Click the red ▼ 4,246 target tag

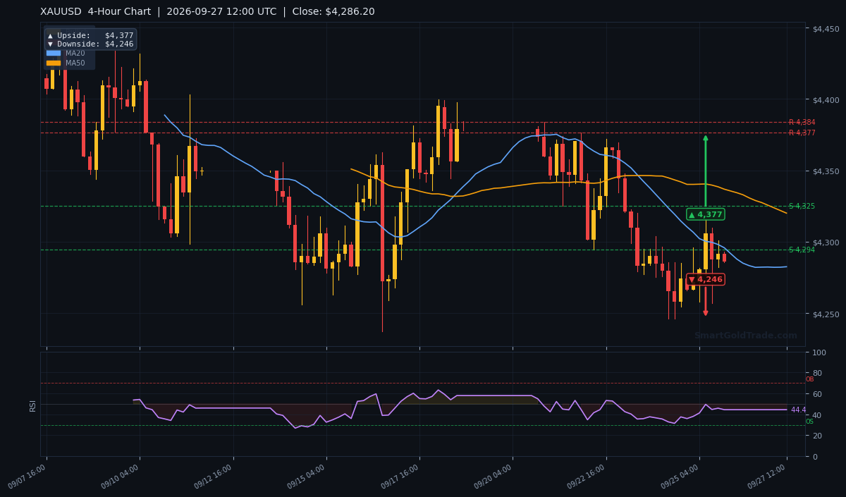point(705,279)
